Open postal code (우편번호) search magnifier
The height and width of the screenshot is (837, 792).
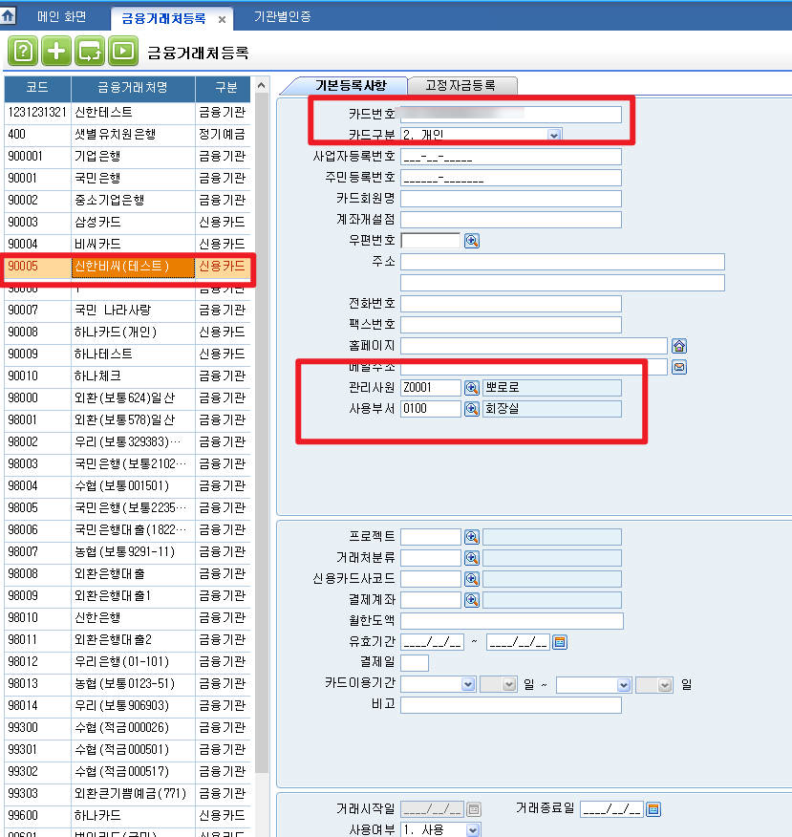click(471, 241)
